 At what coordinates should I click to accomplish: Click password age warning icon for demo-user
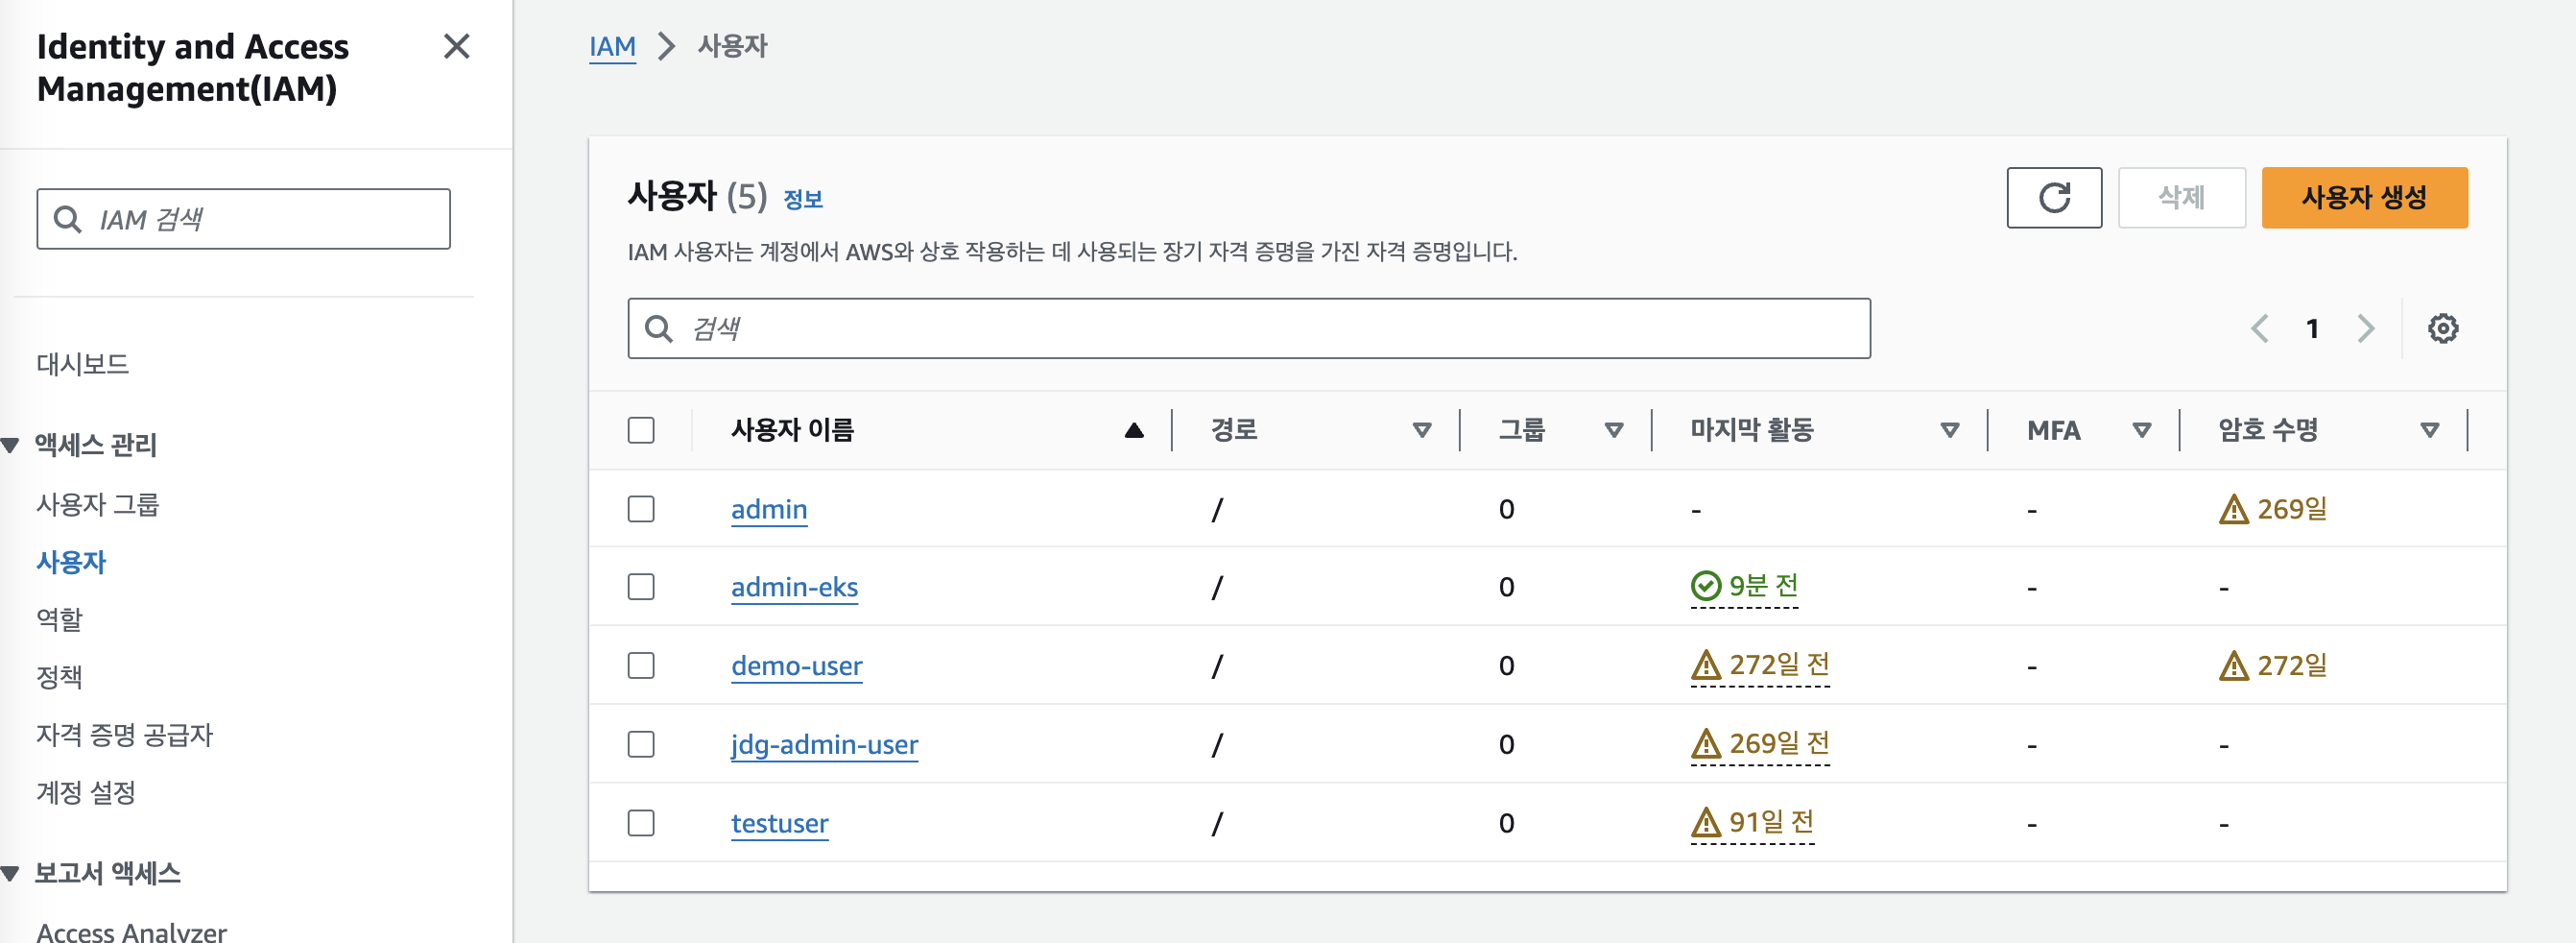pyautogui.click(x=2233, y=665)
